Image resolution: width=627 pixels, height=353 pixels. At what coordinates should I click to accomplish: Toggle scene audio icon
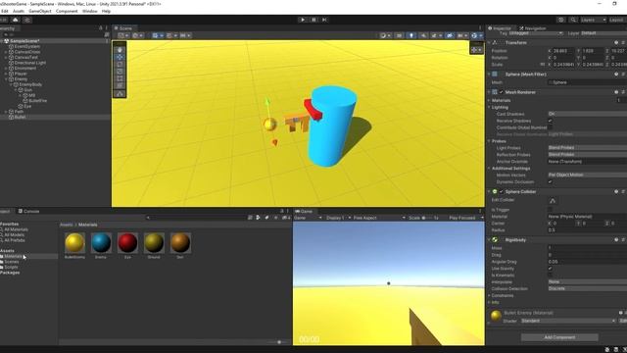point(423,35)
